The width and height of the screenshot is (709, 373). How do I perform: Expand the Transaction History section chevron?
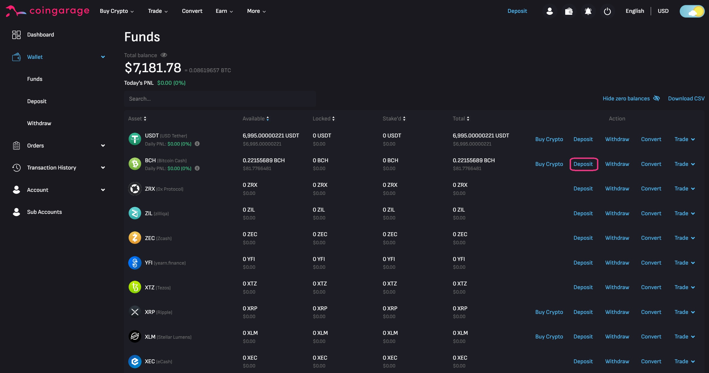click(x=103, y=168)
